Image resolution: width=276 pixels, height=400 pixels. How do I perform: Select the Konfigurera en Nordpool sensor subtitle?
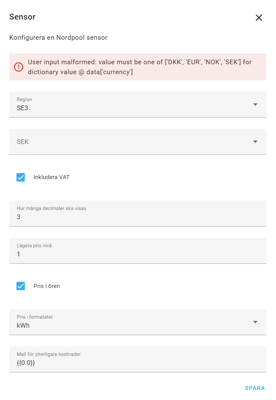[58, 38]
